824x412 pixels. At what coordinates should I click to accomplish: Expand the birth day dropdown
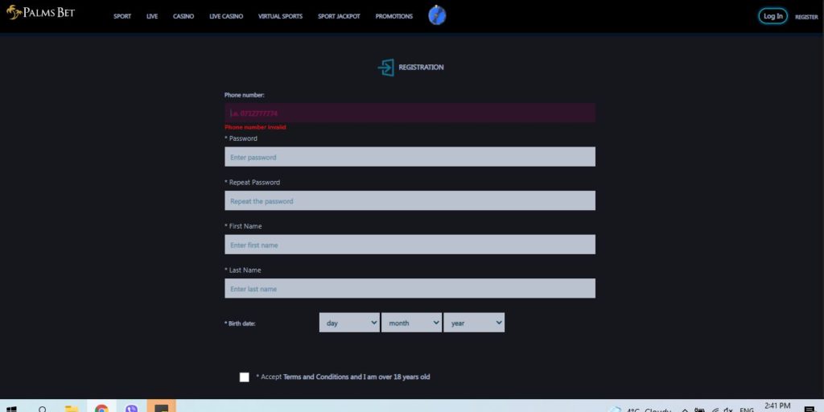[x=349, y=323]
